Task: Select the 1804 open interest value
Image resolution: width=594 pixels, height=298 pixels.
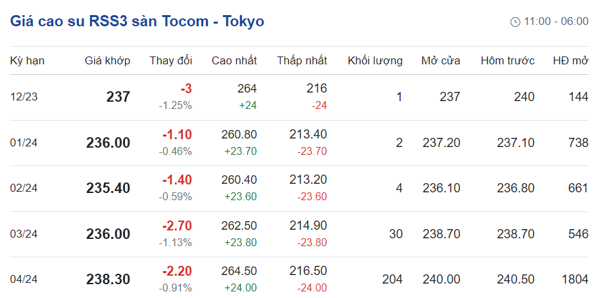Action: click(575, 279)
